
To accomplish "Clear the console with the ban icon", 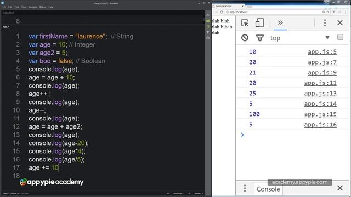I will (x=245, y=38).
